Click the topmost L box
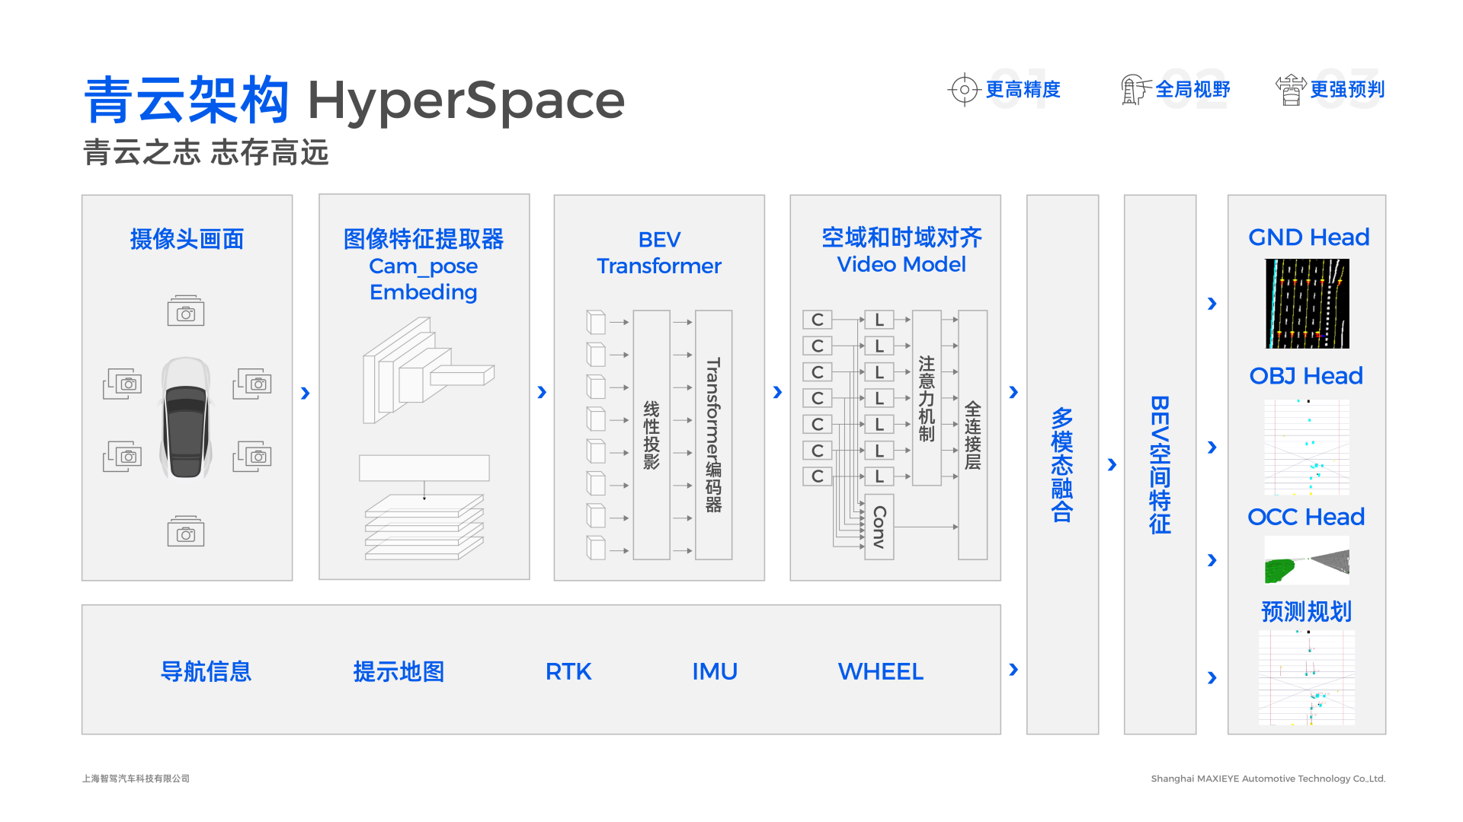This screenshot has width=1463, height=822. [x=879, y=320]
